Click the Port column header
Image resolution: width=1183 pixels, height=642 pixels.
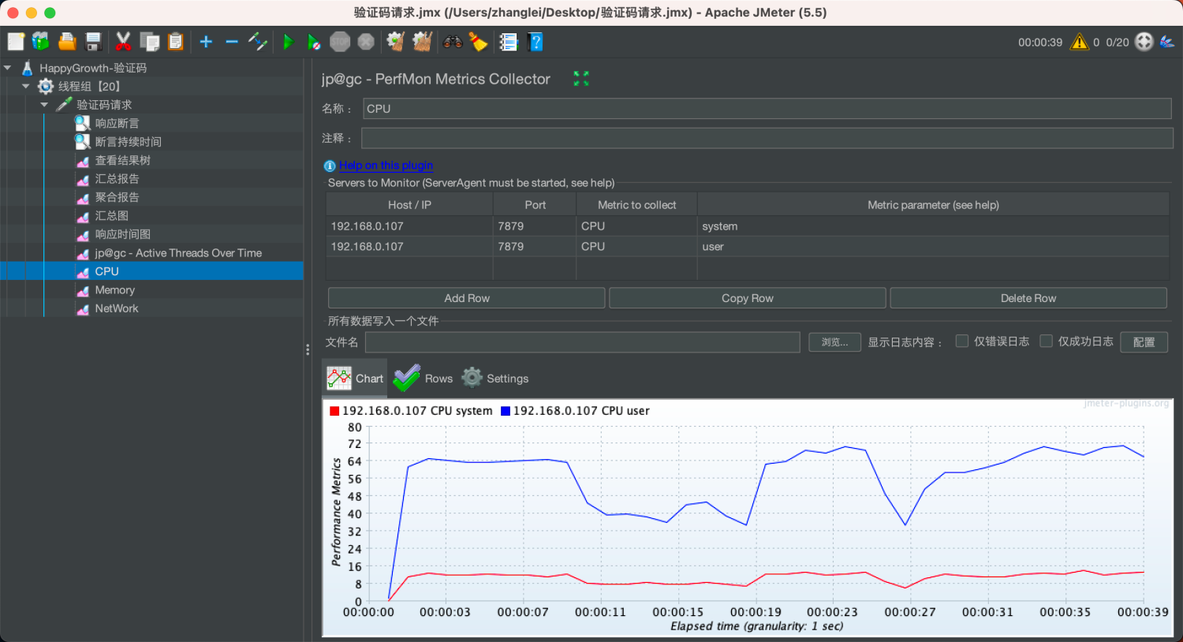pyautogui.click(x=535, y=205)
